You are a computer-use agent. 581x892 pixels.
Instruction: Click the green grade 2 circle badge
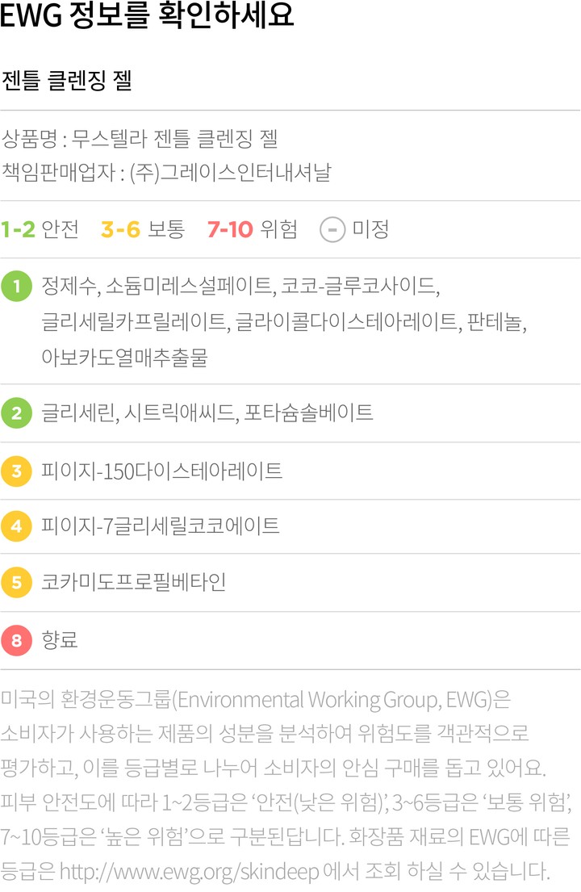(16, 413)
